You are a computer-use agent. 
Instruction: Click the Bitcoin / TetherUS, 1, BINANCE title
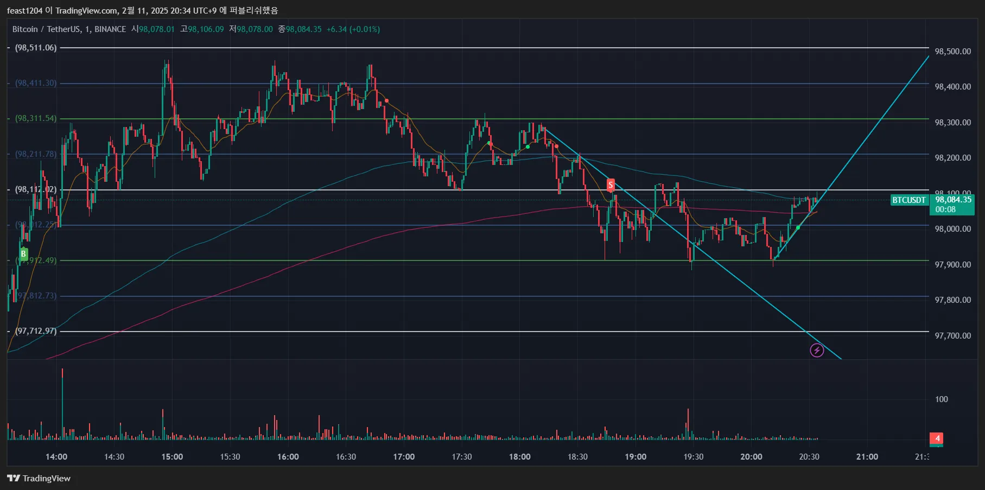point(69,29)
